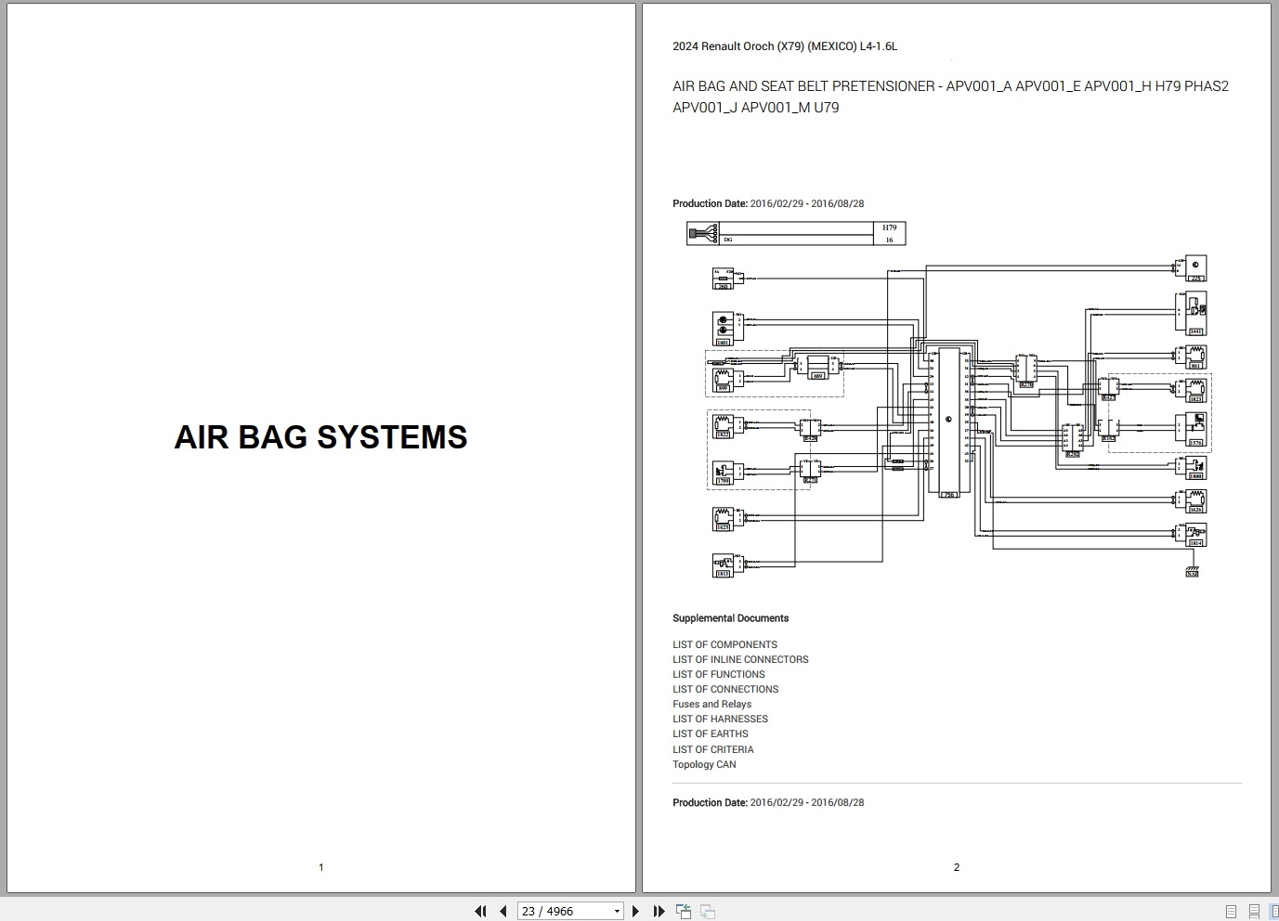Open Topology CAN document
Viewport: 1279px width, 921px height.
[704, 764]
